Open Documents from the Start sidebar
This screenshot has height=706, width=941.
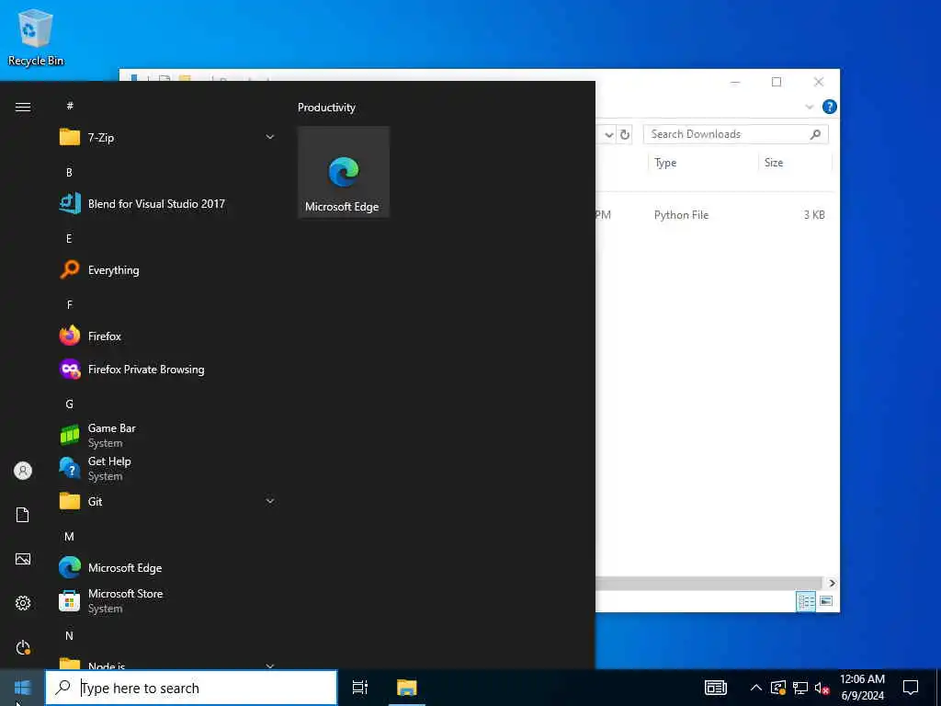23,515
